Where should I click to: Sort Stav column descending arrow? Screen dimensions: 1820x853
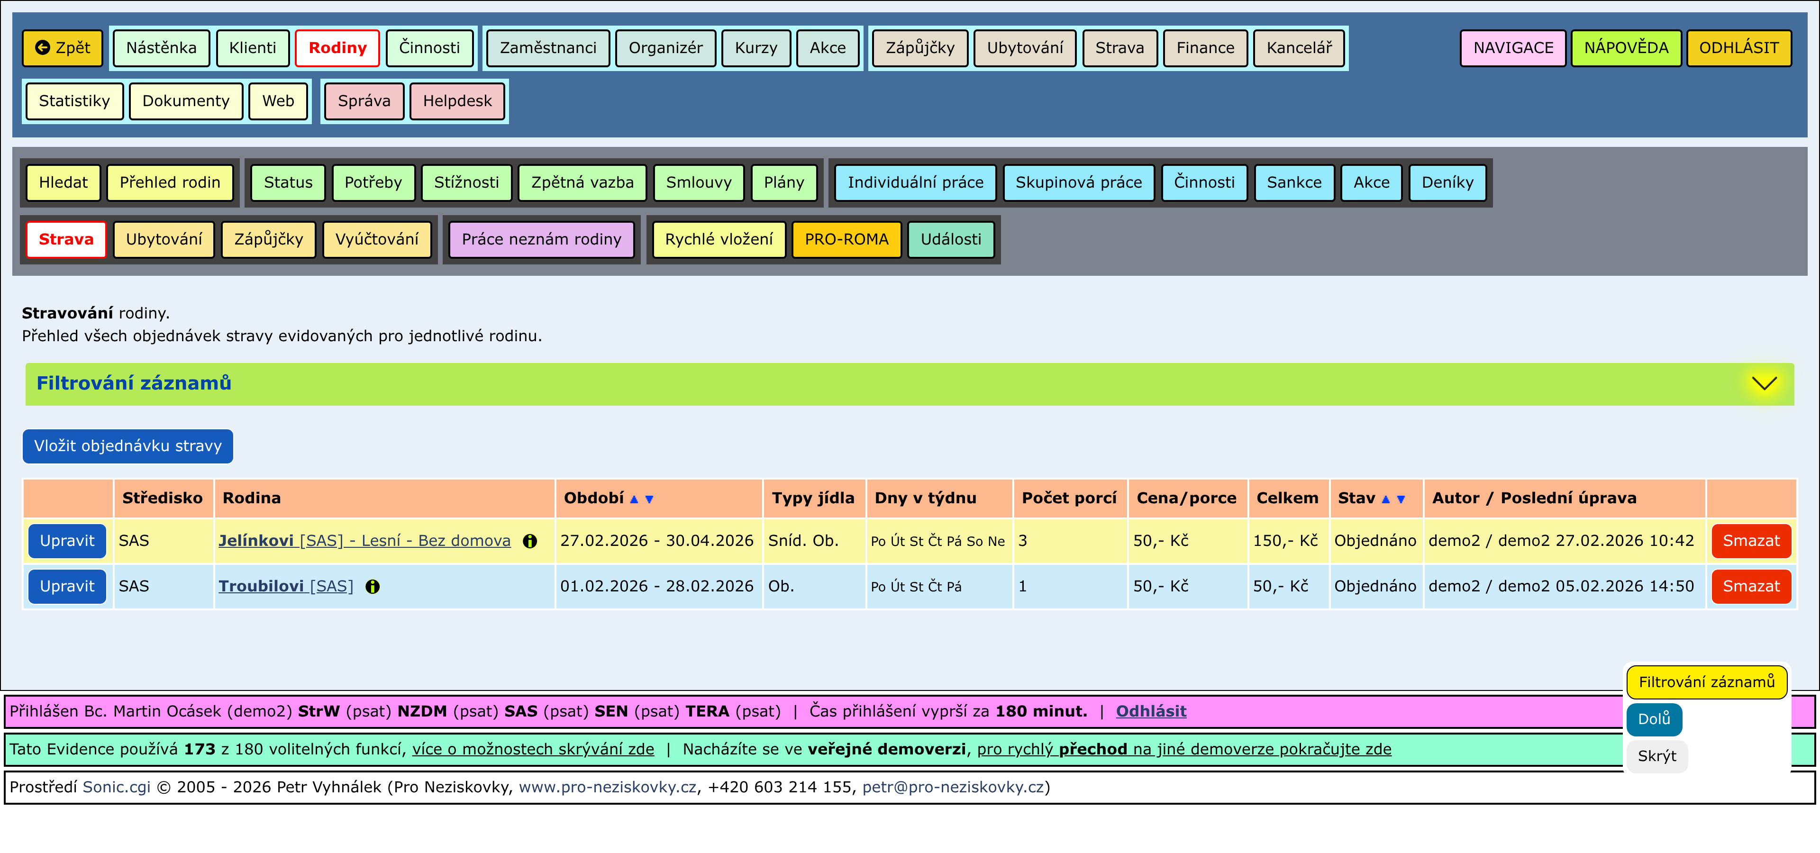[1401, 499]
